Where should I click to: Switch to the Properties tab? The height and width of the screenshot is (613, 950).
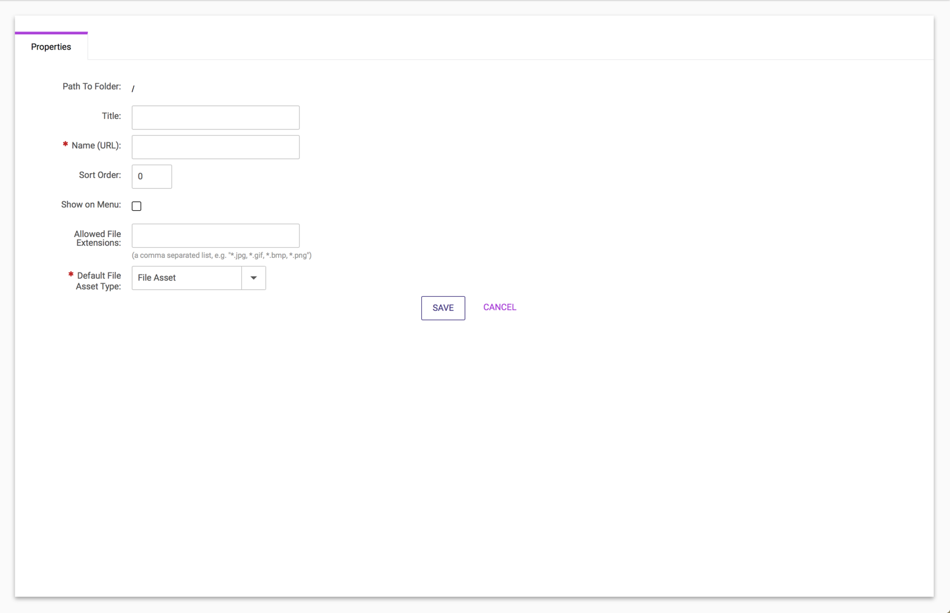pos(51,47)
